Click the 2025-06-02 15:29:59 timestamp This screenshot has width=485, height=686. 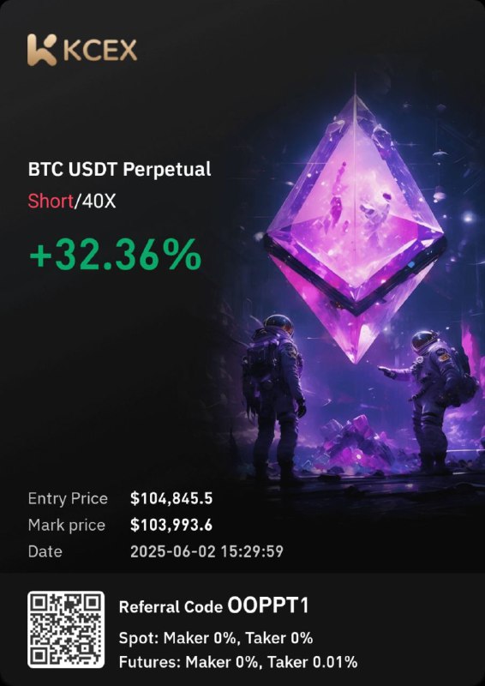tap(207, 551)
